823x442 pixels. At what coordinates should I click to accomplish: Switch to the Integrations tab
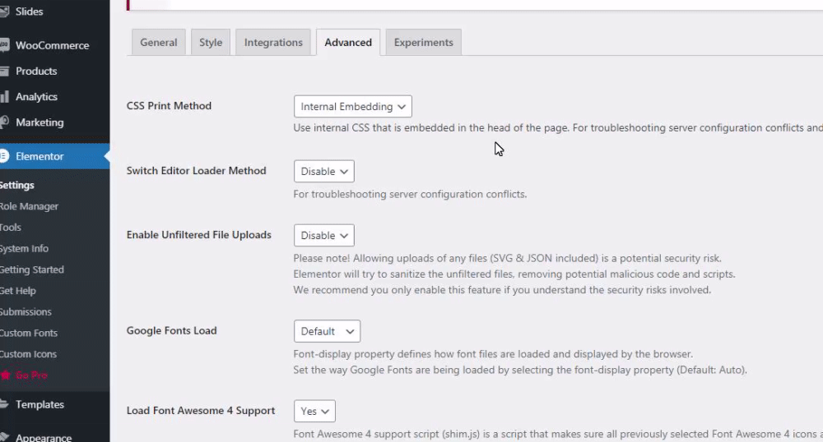pyautogui.click(x=273, y=43)
